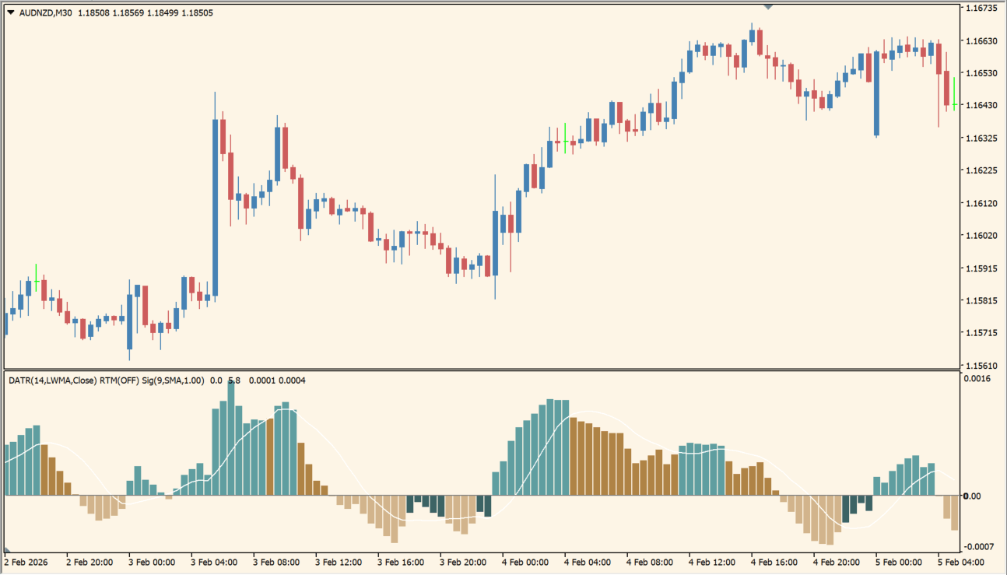
Task: Click the 2 Feb 2026 date label
Action: tap(28, 562)
